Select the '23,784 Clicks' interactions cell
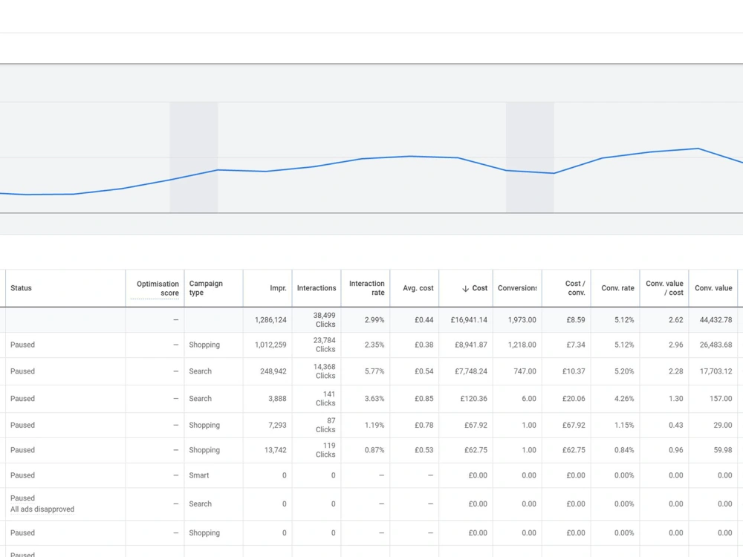 (x=325, y=345)
